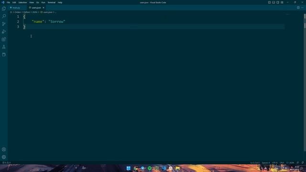Image resolution: width=306 pixels, height=172 pixels.
Task: Toggle the Primary Side Bar layout button
Action: tap(269, 2)
